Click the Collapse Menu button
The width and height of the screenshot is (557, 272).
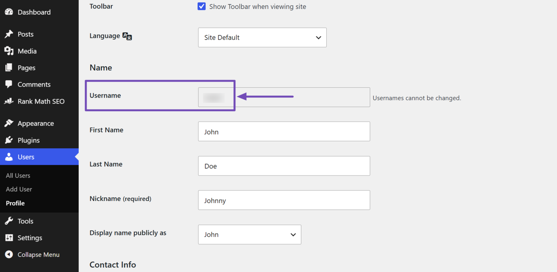tap(39, 255)
